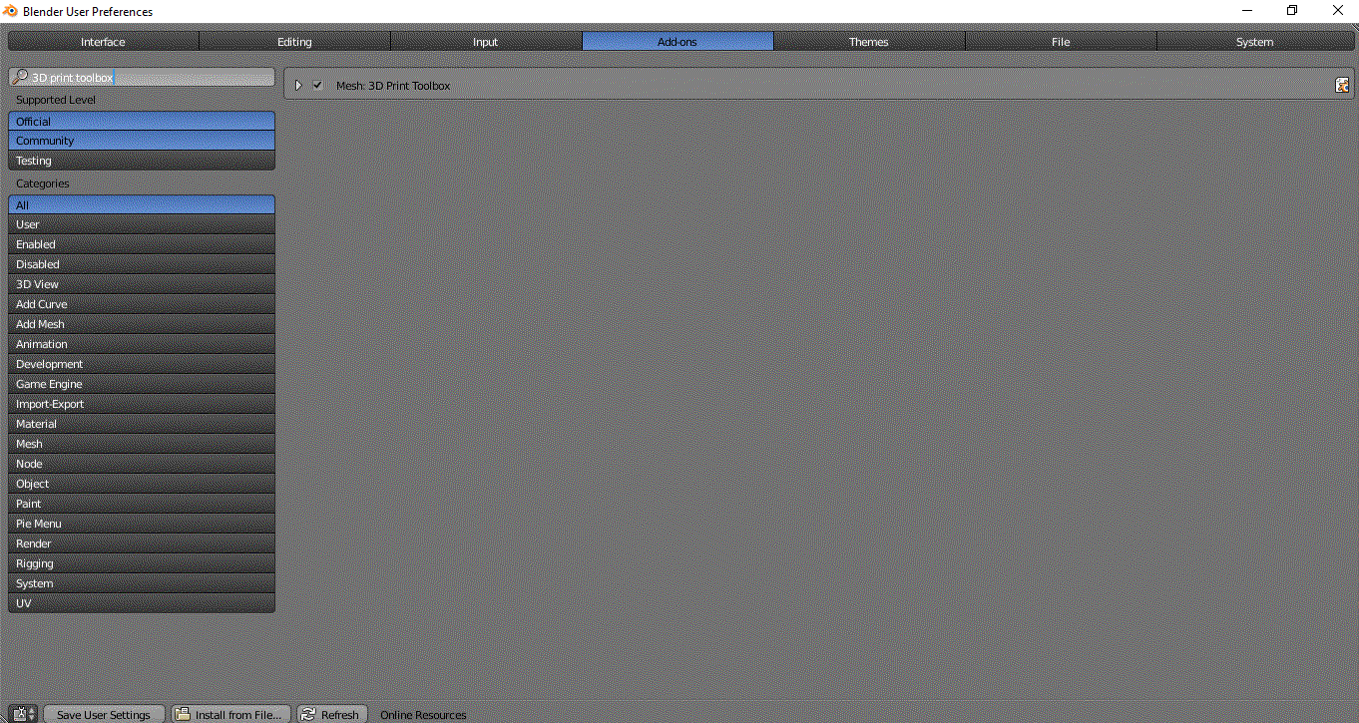Image resolution: width=1359 pixels, height=723 pixels.
Task: Disable the 3D Print Toolbox add-on checkbox
Action: click(317, 86)
